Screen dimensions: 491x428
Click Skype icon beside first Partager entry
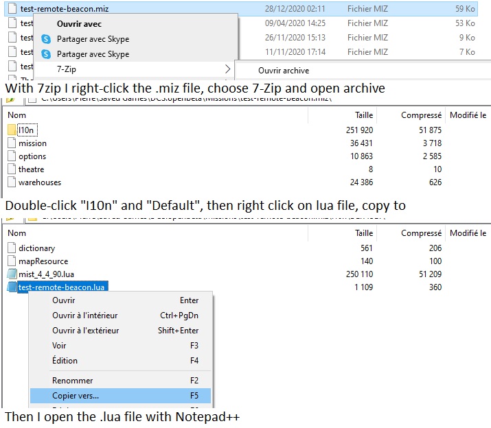point(46,39)
